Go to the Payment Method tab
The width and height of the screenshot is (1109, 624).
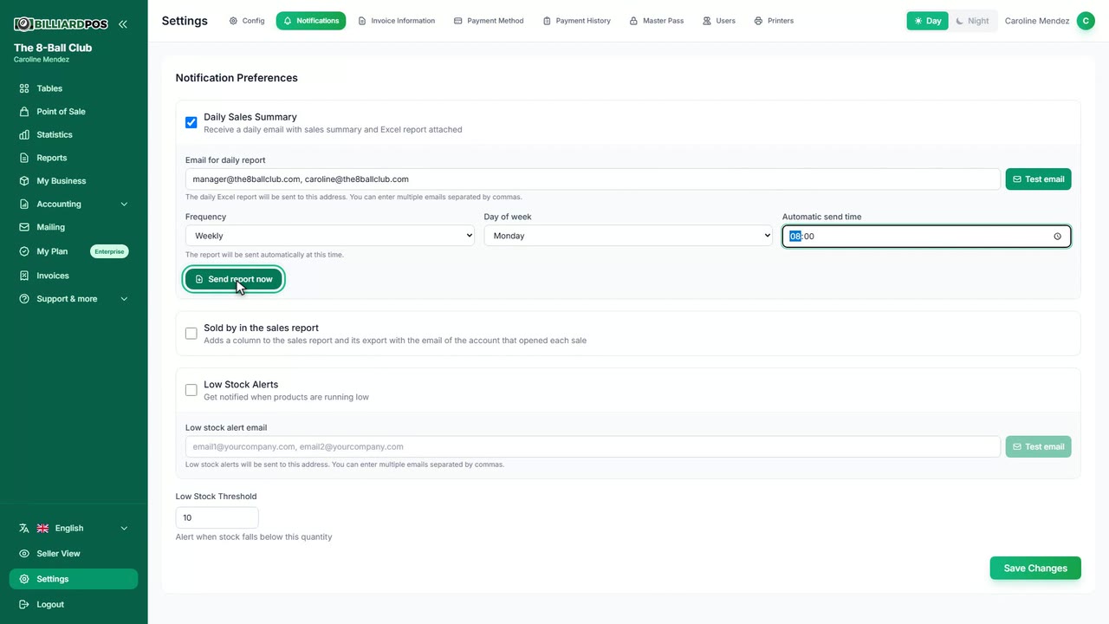click(489, 21)
